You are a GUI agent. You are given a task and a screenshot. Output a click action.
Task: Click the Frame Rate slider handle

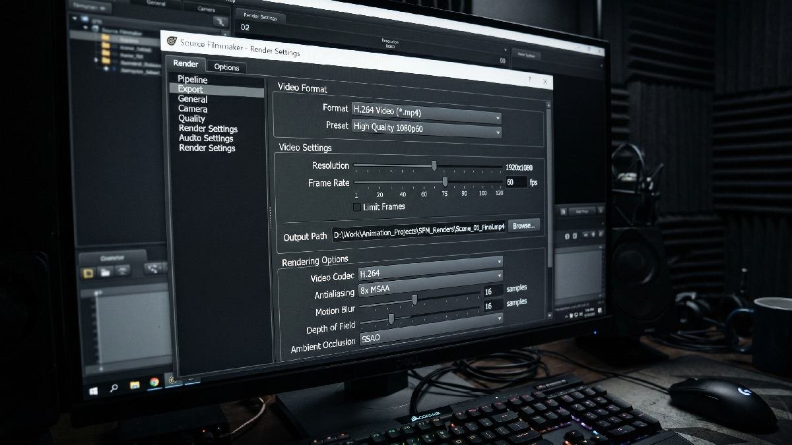445,182
